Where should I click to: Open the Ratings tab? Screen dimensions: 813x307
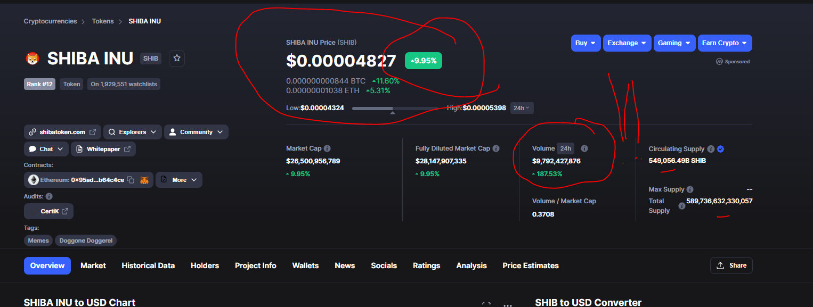tap(427, 265)
